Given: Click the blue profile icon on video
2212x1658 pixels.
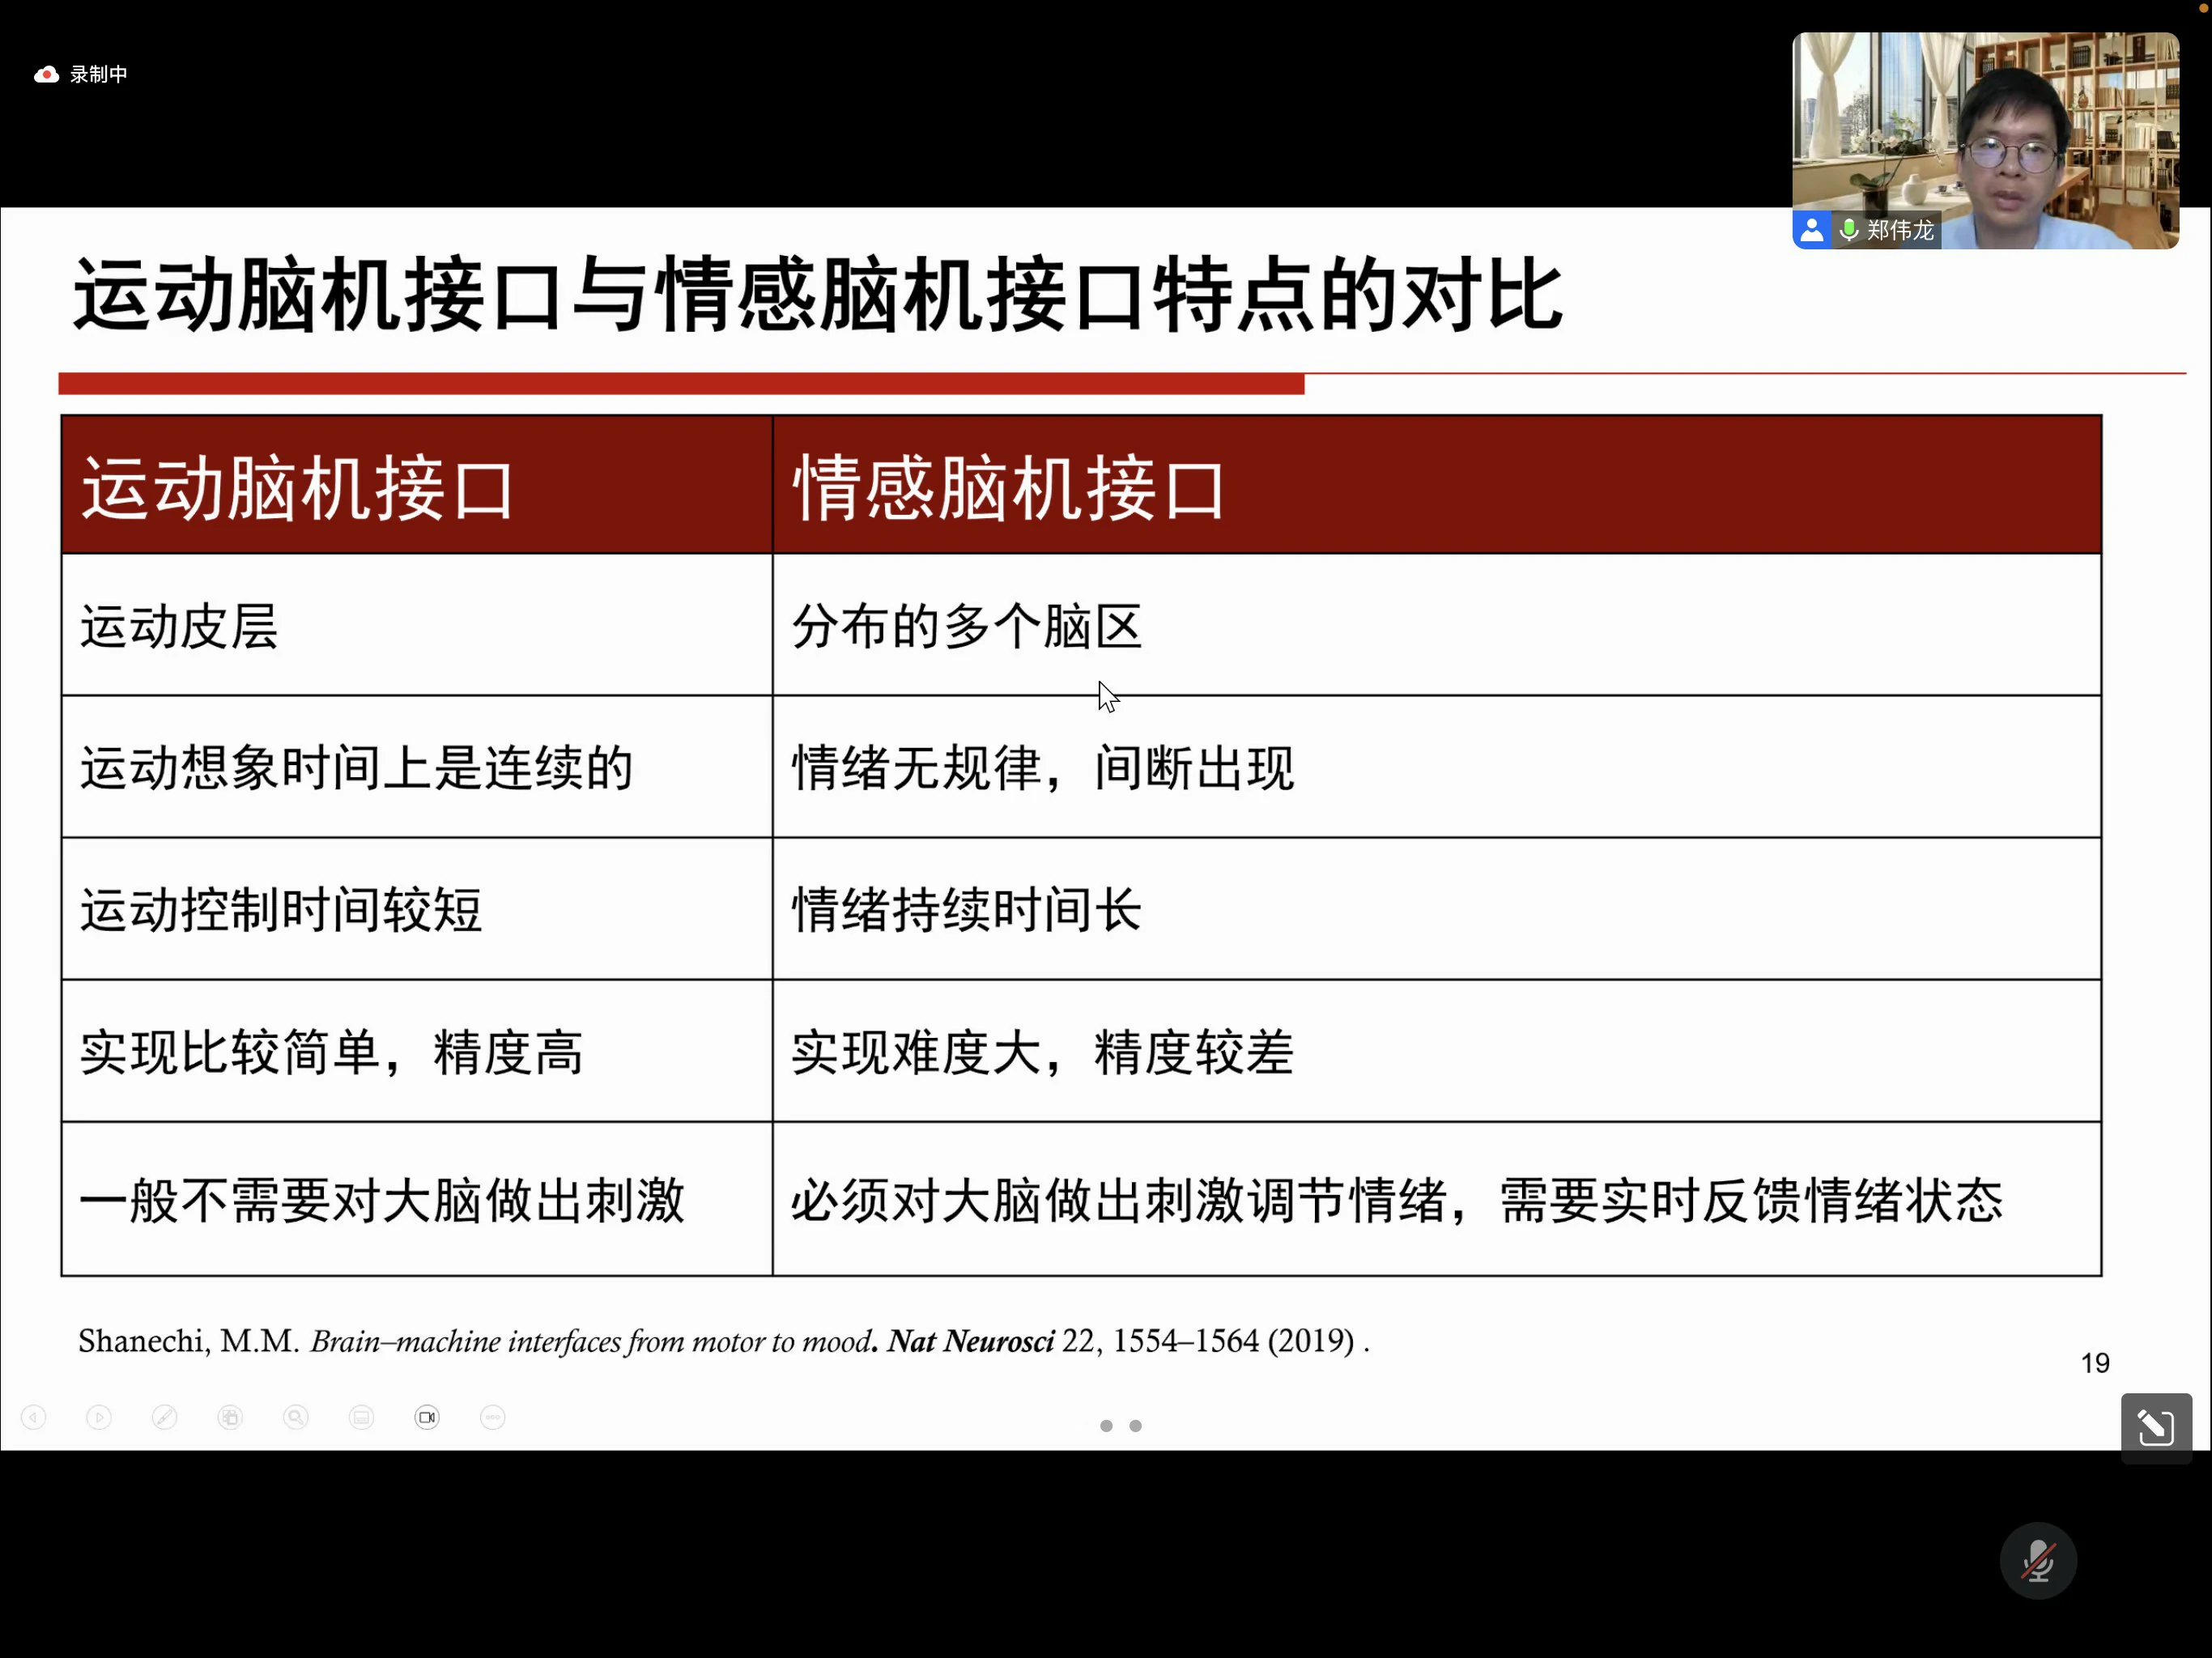Looking at the screenshot, I should click(1811, 231).
